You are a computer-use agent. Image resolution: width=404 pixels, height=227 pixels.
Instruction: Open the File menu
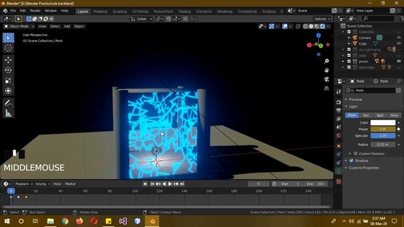[13, 11]
